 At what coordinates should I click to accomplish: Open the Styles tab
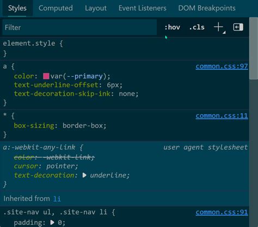17,8
